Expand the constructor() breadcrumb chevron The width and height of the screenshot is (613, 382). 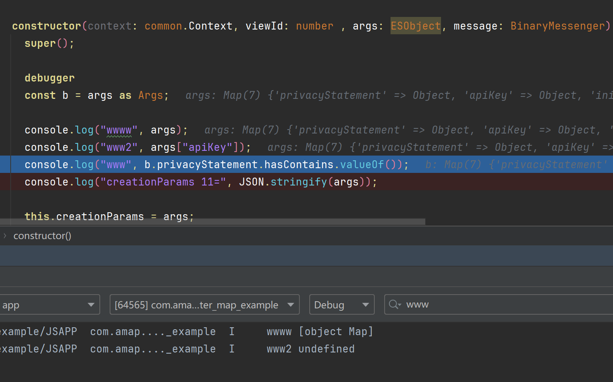tap(5, 236)
